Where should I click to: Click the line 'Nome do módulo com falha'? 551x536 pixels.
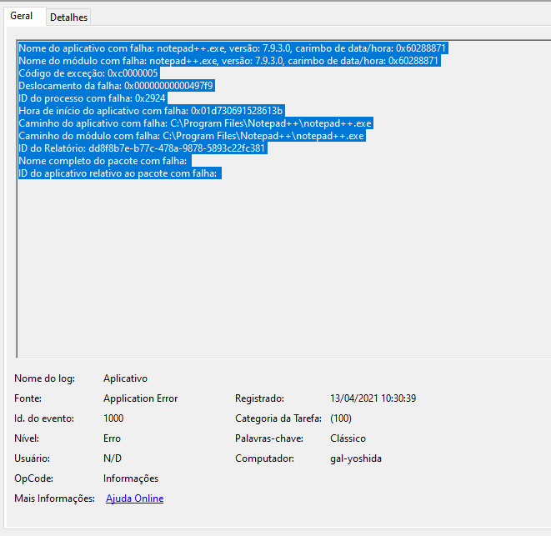tap(229, 61)
